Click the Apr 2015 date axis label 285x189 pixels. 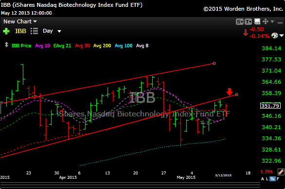68,177
